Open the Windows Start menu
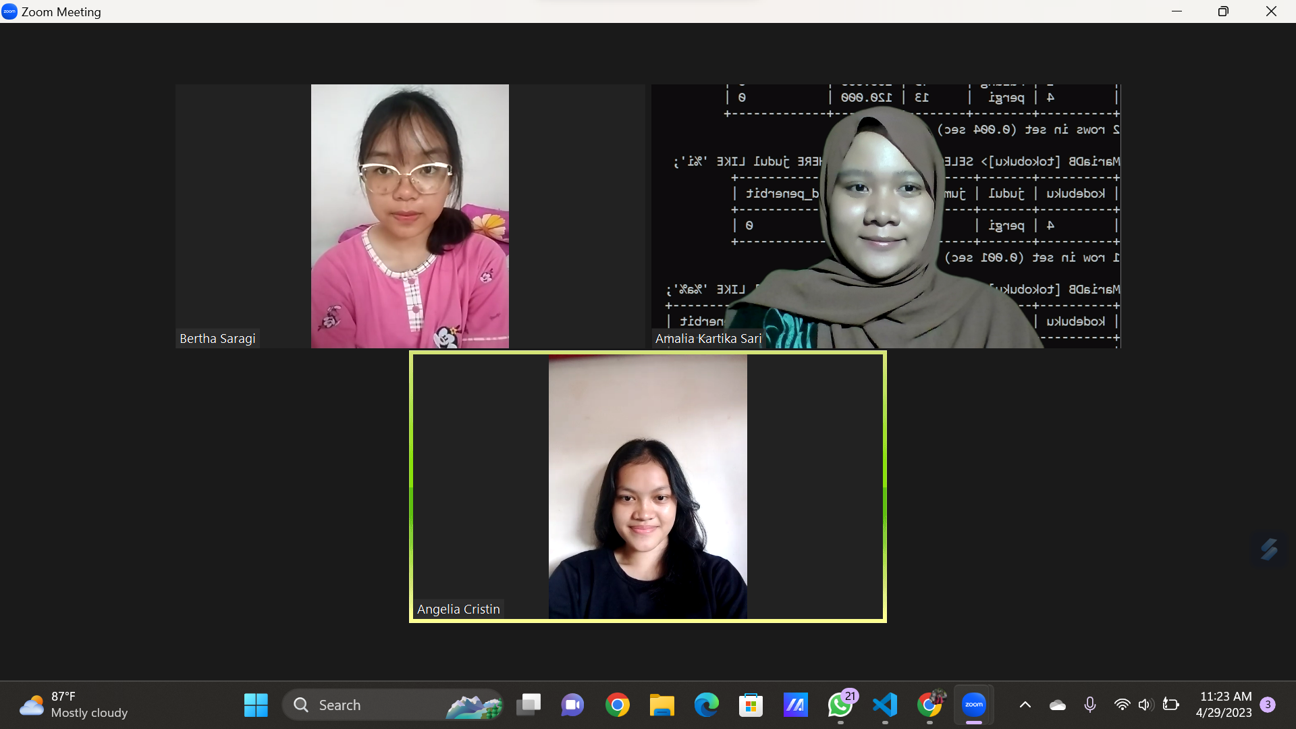Image resolution: width=1296 pixels, height=729 pixels. point(256,705)
